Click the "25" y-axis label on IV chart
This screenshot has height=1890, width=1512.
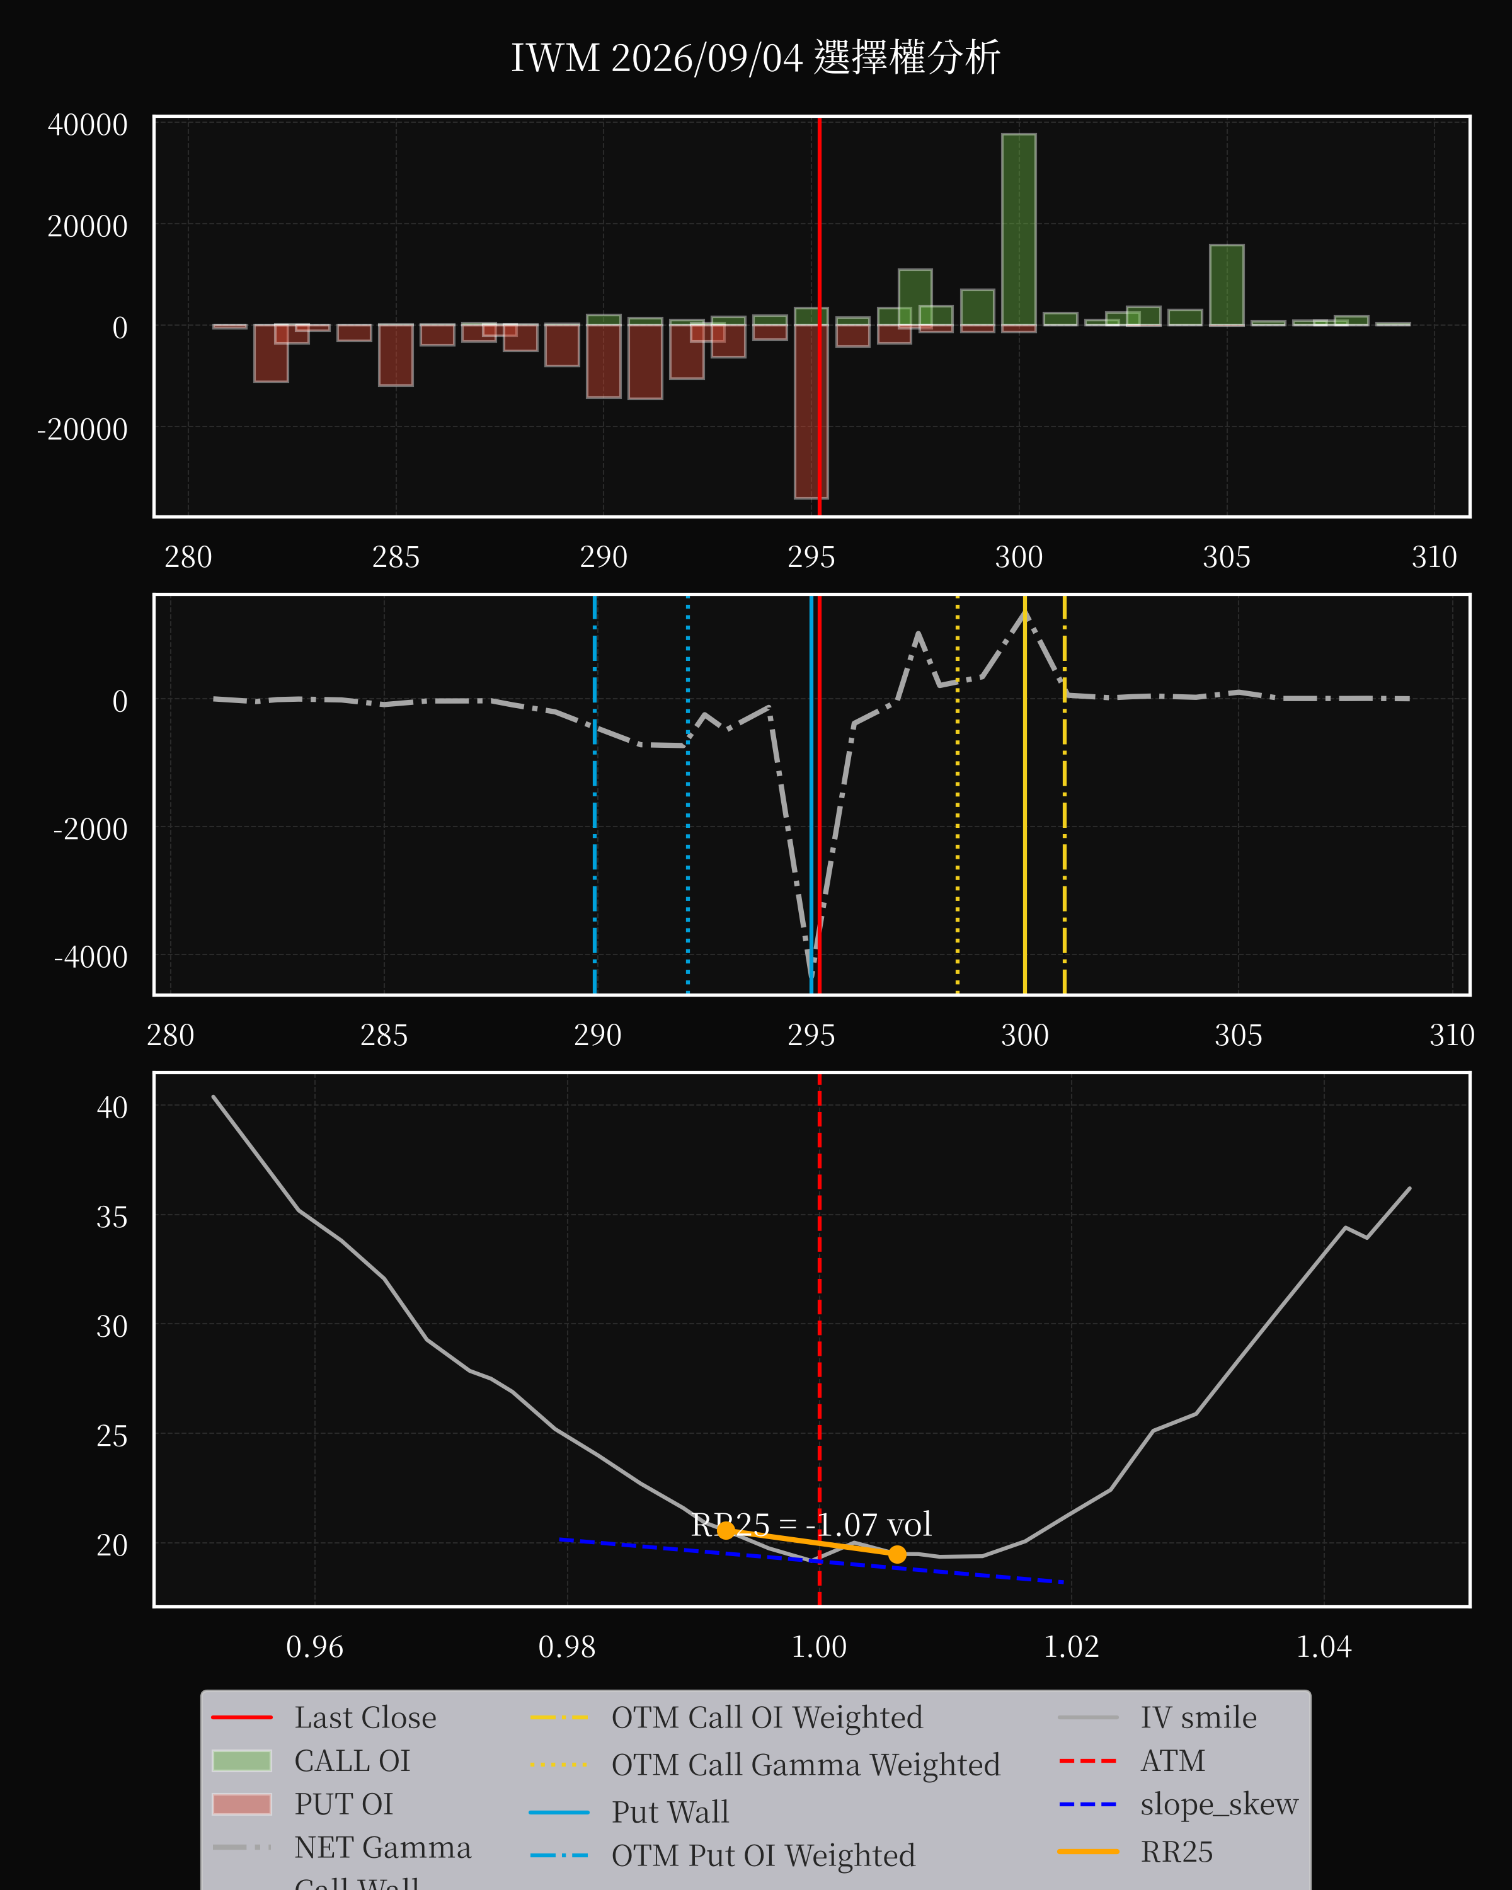coord(112,1436)
